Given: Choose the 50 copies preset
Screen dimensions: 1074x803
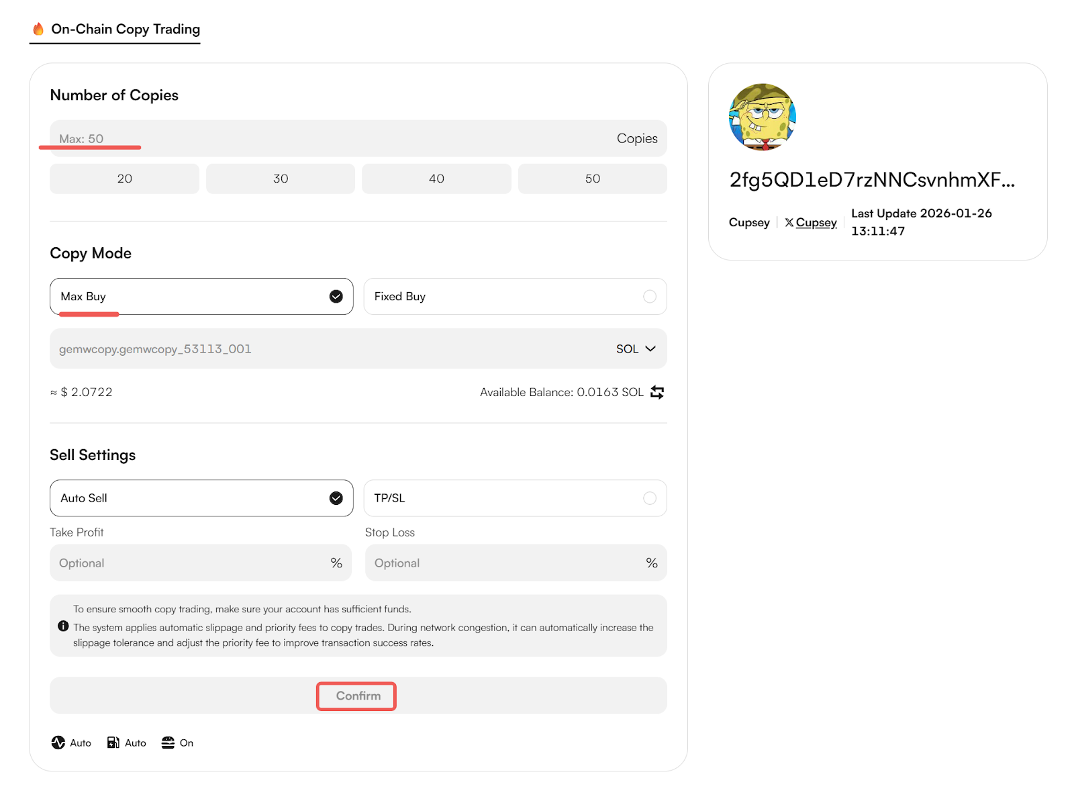Looking at the screenshot, I should [592, 179].
